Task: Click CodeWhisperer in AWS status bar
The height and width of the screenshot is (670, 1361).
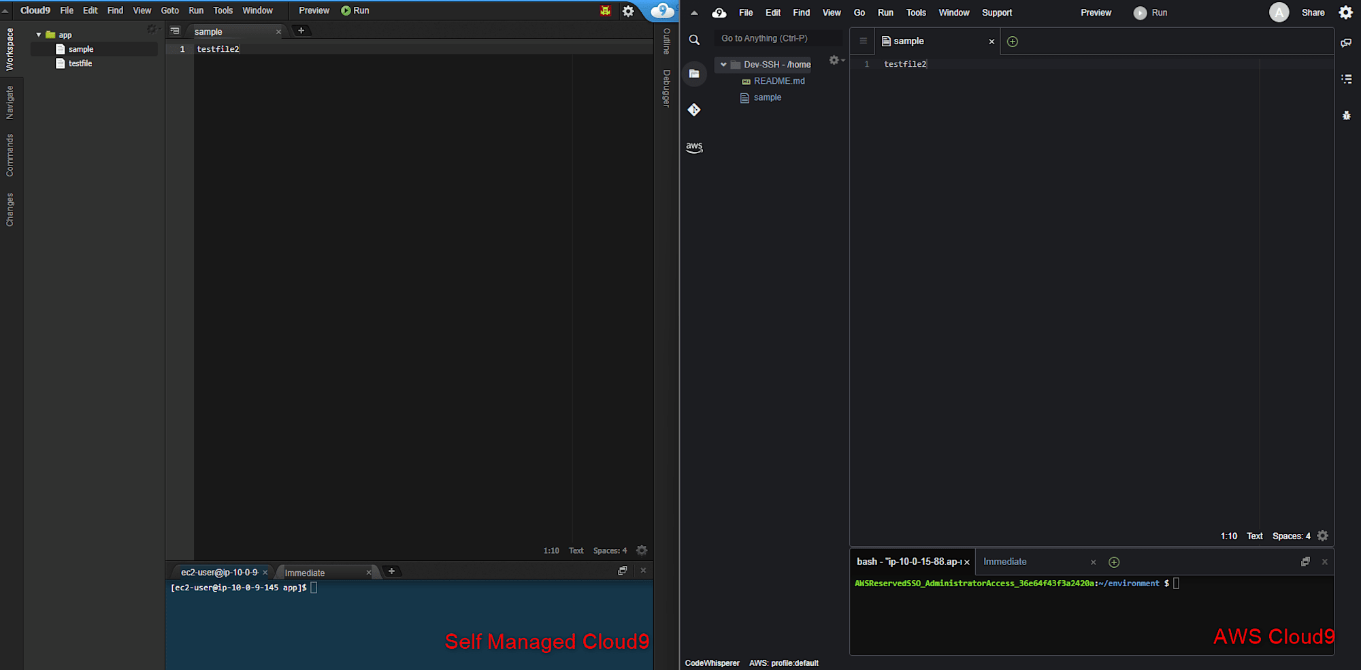Action: 712,663
